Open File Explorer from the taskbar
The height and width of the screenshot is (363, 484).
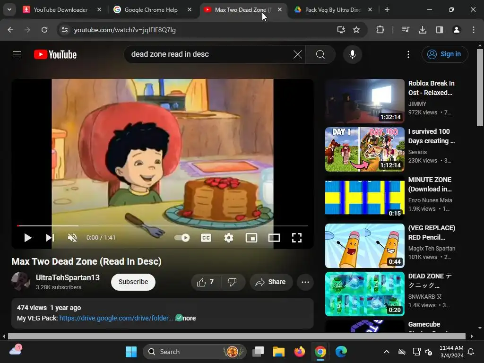point(279,352)
